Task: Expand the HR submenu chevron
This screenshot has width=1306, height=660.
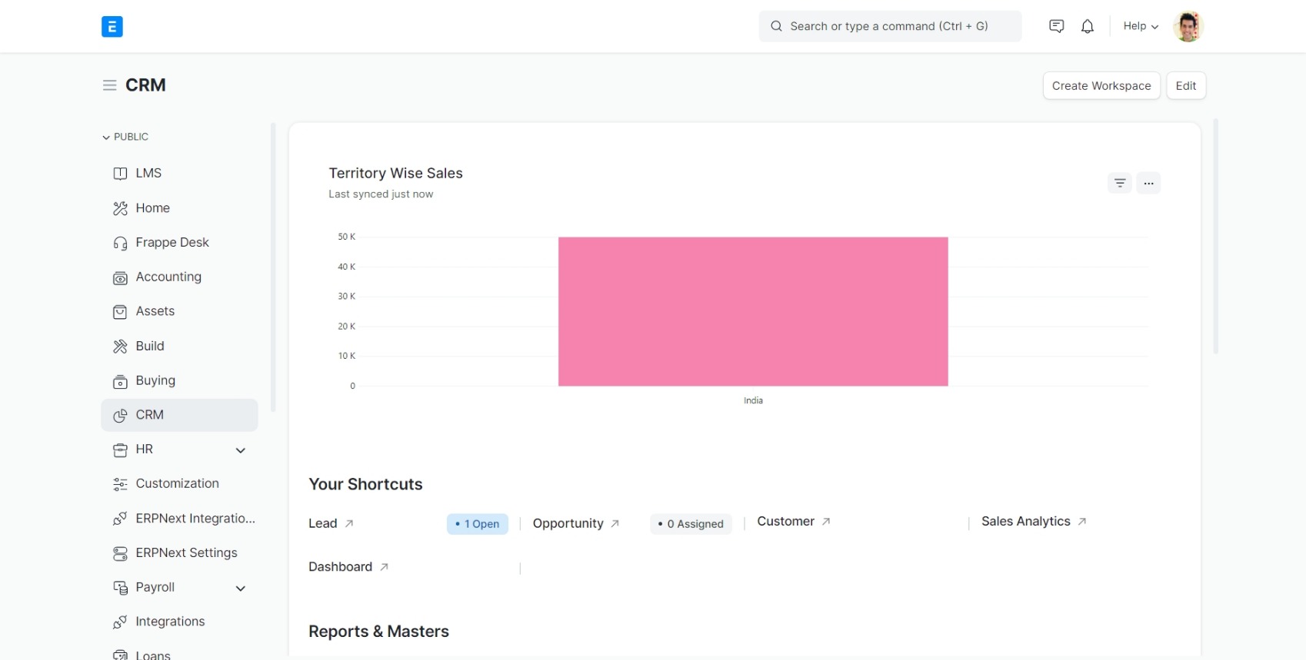Action: click(x=241, y=450)
